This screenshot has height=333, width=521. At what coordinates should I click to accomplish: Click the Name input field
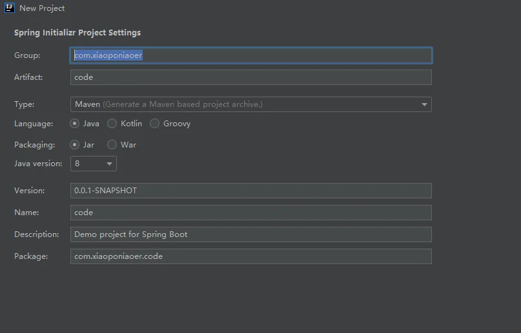point(251,213)
